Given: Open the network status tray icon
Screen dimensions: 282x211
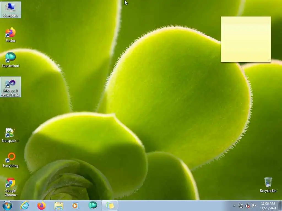Looking at the screenshot, I should pos(241,206).
